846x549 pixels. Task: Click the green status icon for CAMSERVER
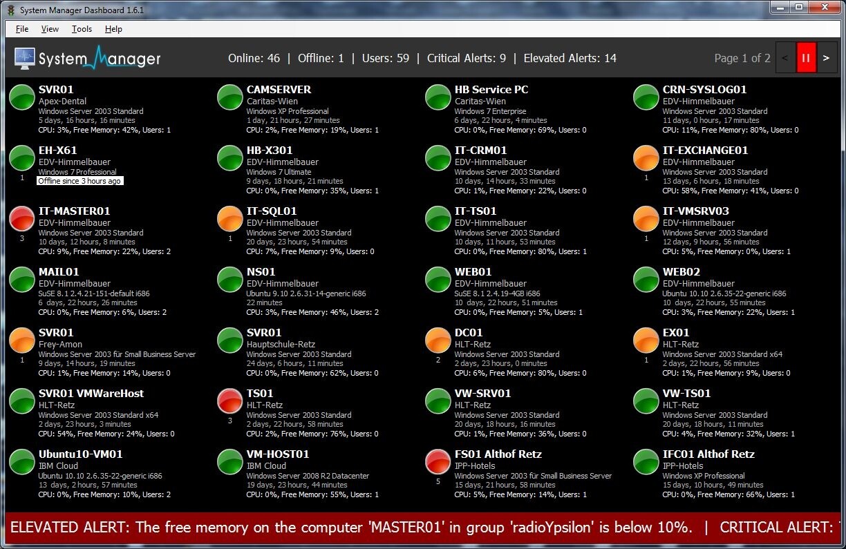pos(230,97)
